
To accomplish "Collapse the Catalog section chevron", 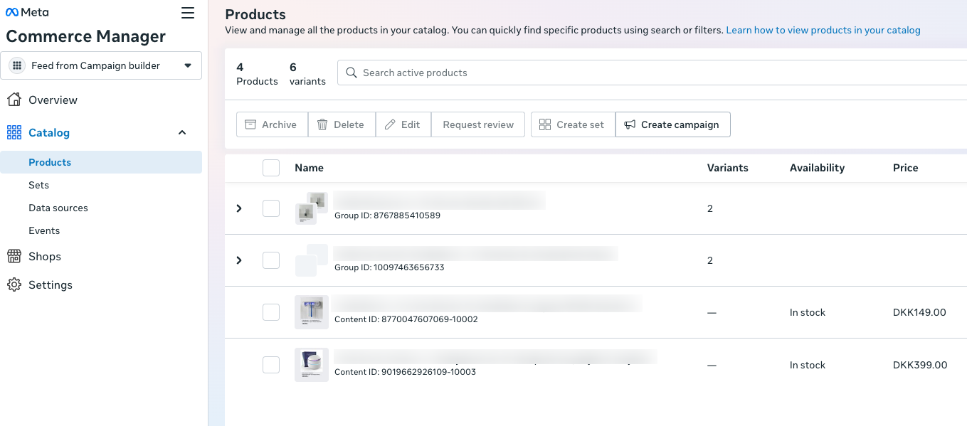I will [182, 132].
